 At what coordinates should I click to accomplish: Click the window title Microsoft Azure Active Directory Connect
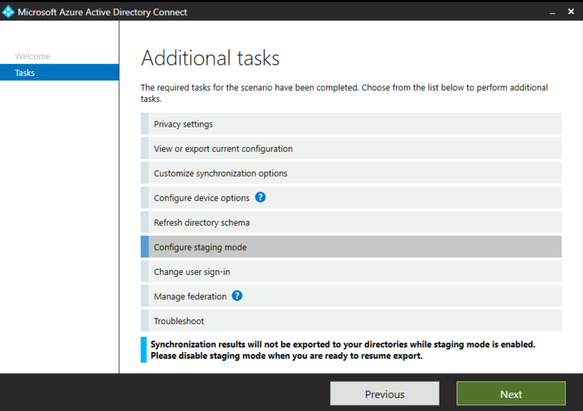click(x=102, y=12)
